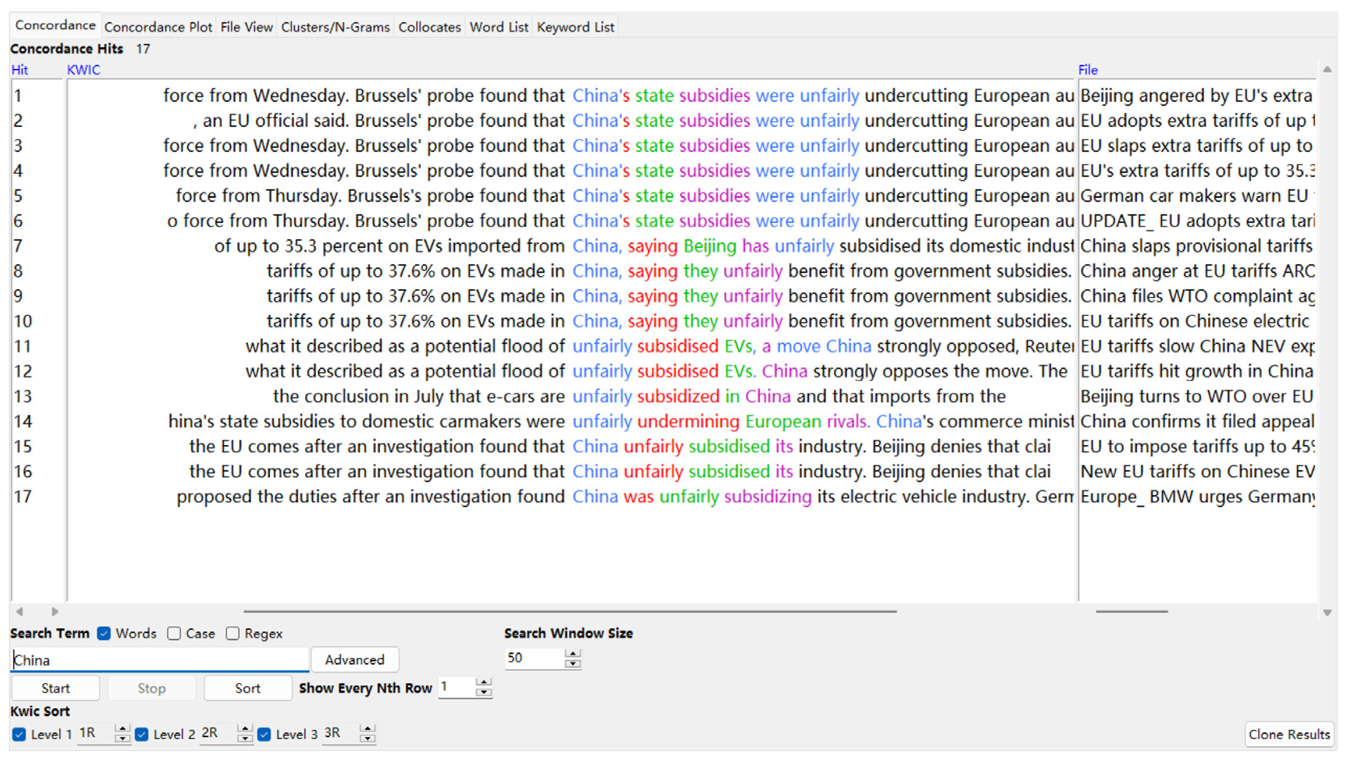Click the Show Every Nth Row up arrow
The height and width of the screenshot is (762, 1346).
[x=484, y=682]
